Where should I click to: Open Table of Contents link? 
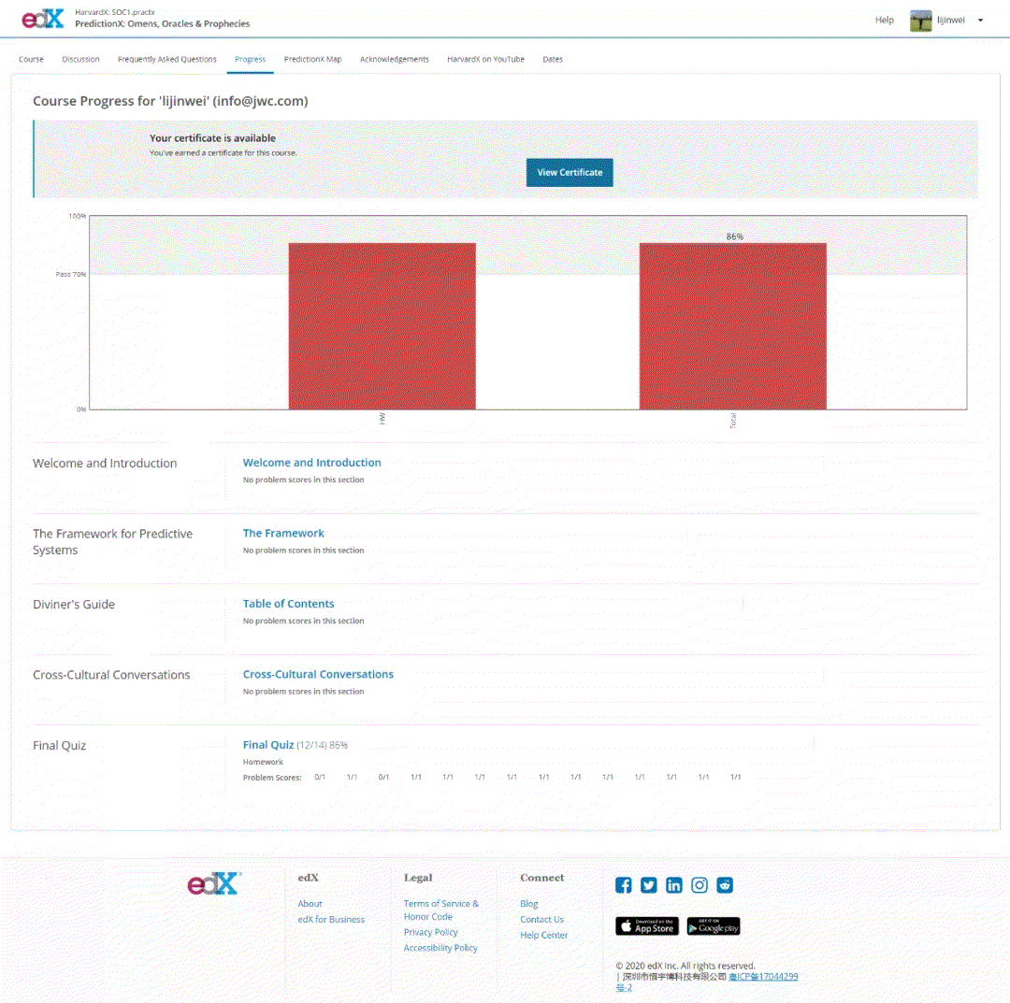point(289,604)
